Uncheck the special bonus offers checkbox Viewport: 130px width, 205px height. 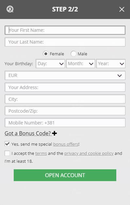coord(7,144)
